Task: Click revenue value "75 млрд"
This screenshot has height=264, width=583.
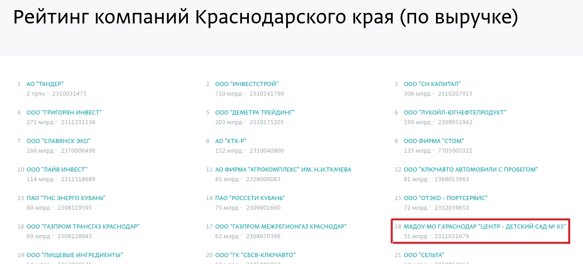Action: click(x=227, y=208)
